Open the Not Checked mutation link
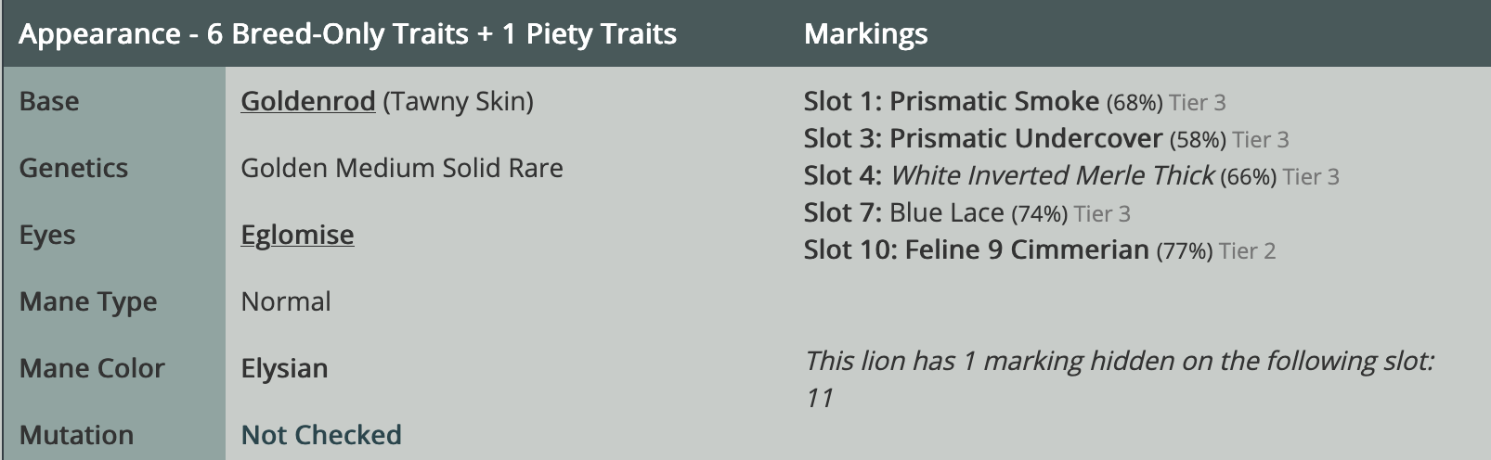Screen dimensions: 1491x460 tap(321, 435)
